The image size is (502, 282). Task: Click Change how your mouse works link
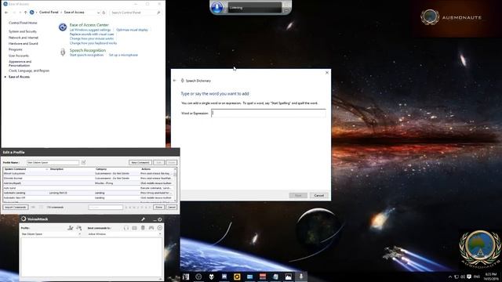92,38
